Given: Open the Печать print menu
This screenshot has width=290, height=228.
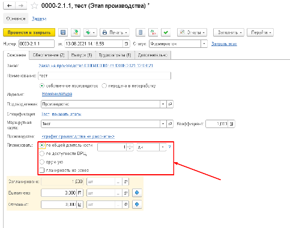Looking at the screenshot, I should [115, 32].
